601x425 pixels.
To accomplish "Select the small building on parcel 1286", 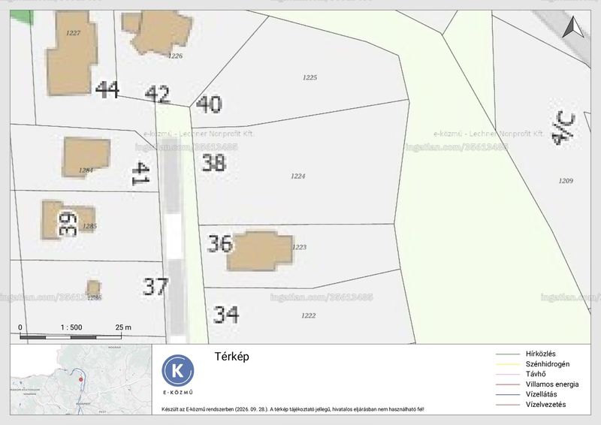I will coord(93,288).
